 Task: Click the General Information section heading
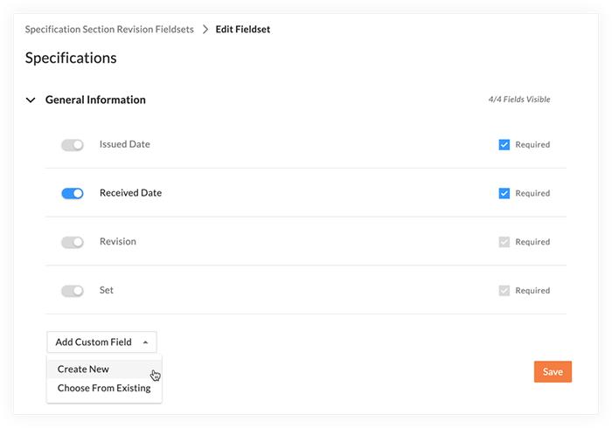[x=95, y=100]
